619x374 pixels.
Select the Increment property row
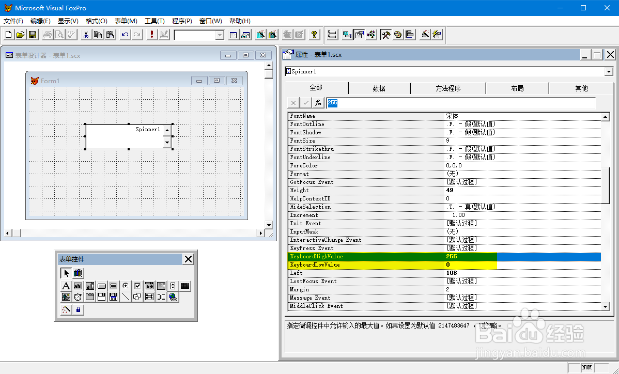click(444, 215)
